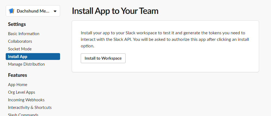The image size is (271, 116).
Task: Go to Collaborators page
Action: point(20,41)
